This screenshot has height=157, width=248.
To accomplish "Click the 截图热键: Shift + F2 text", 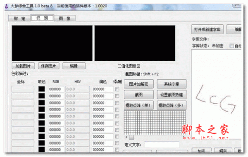I will pos(142,74).
